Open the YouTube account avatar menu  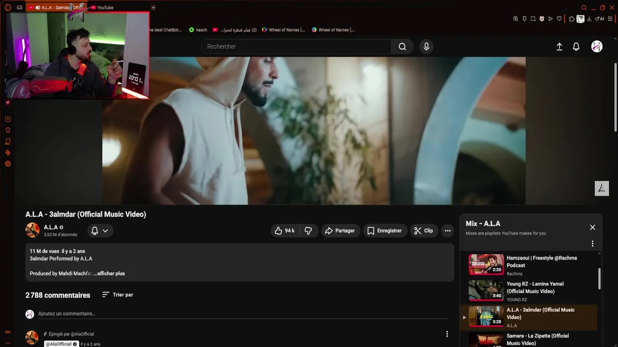tap(597, 46)
